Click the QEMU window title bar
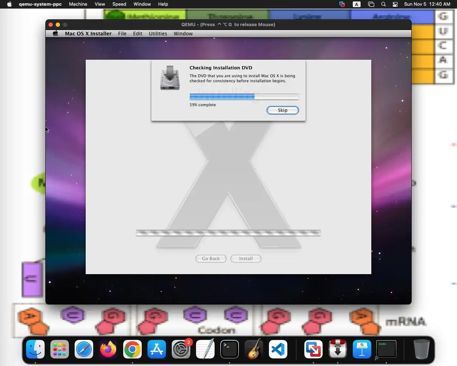This screenshot has height=366, width=457. tap(228, 24)
